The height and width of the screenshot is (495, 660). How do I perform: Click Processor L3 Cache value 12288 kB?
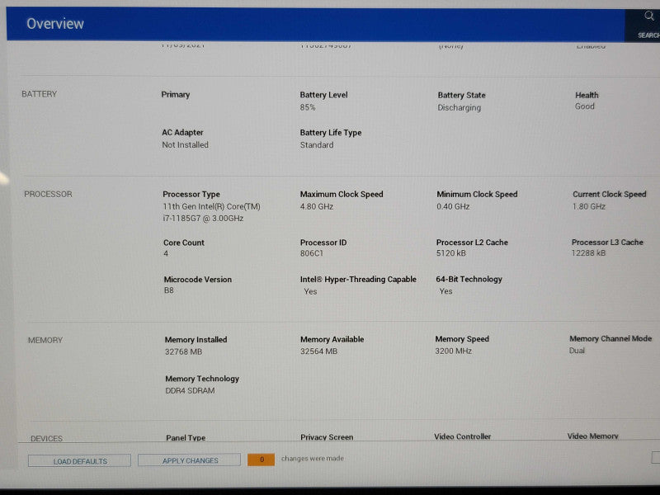tap(588, 253)
